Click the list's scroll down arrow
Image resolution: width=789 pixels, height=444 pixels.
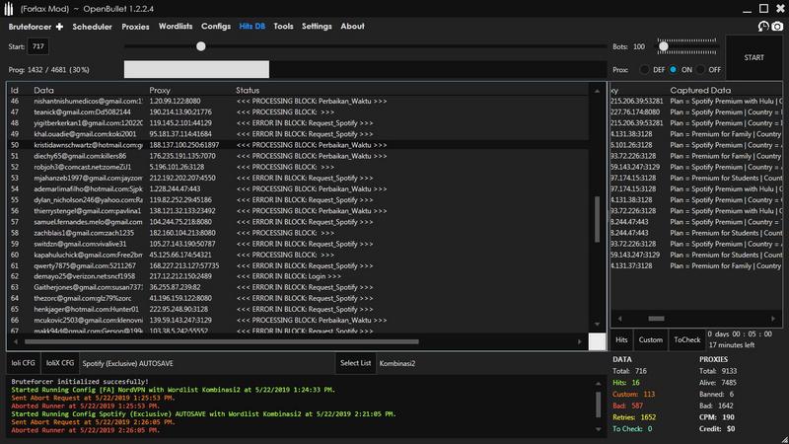click(597, 325)
